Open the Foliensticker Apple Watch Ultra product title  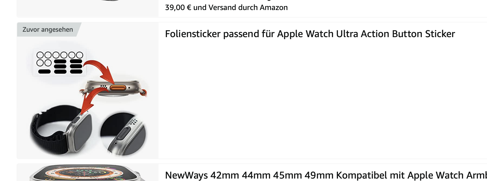click(310, 34)
